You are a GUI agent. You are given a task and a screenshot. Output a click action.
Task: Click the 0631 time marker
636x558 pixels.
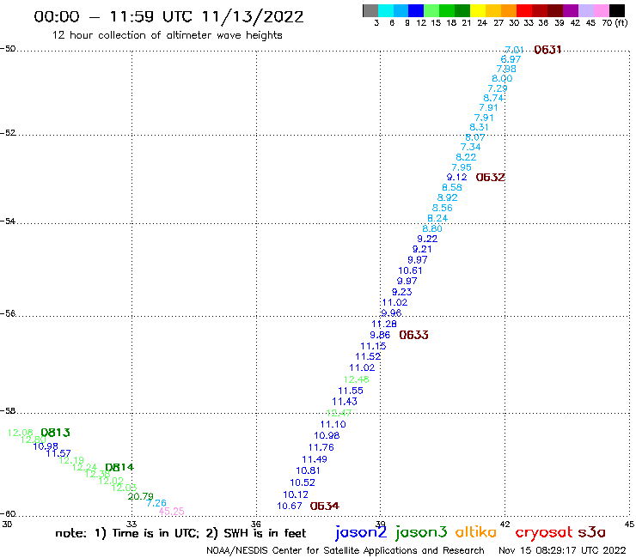[x=547, y=50]
